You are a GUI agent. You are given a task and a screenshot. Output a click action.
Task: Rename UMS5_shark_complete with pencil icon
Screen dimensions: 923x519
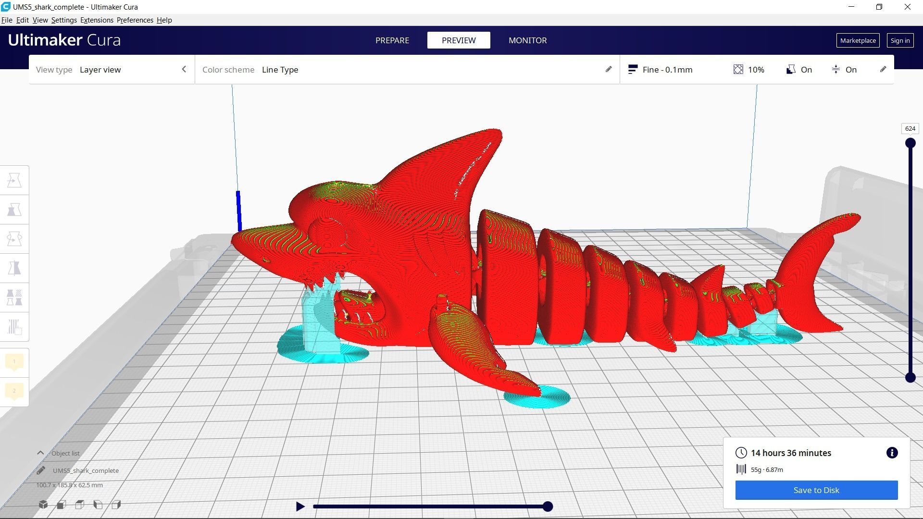(x=41, y=470)
